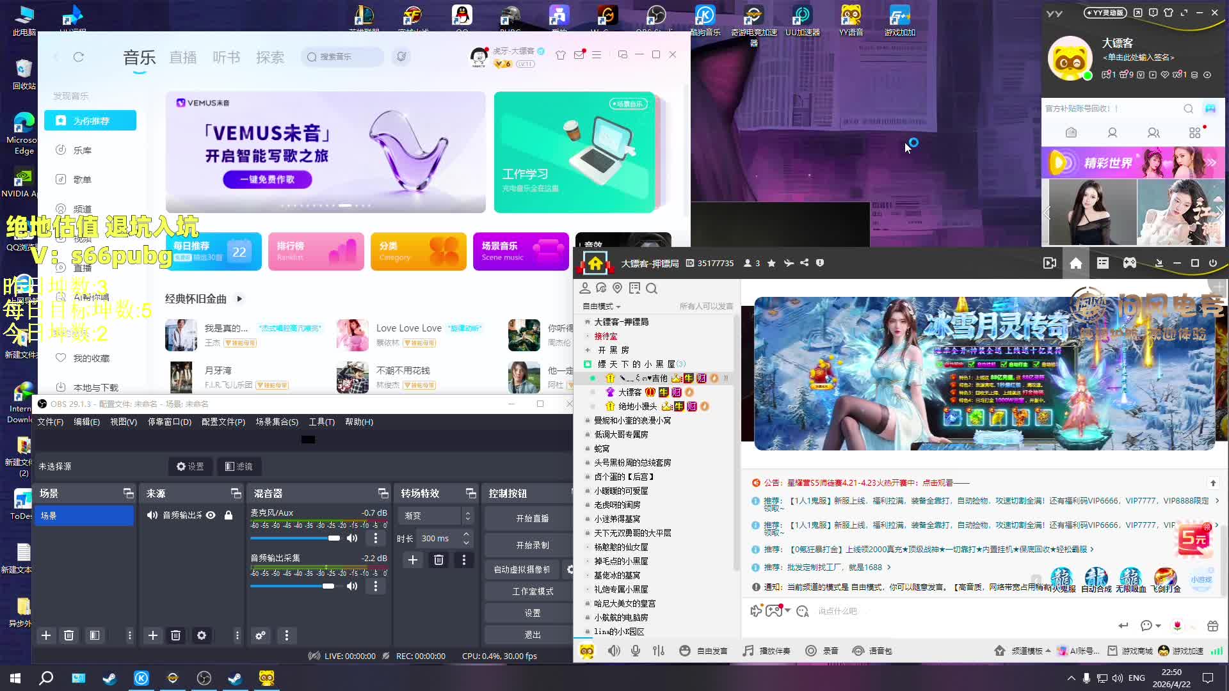Open Steam from the Windows taskbar
Viewport: 1229px width, 691px height.
click(x=109, y=678)
